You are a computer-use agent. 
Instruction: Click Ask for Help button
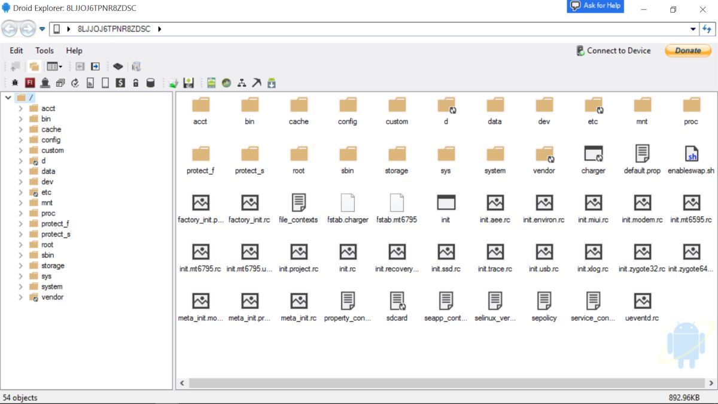pos(595,6)
